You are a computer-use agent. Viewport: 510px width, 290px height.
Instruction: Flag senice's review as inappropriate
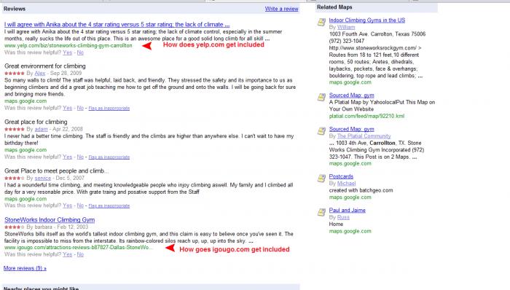point(109,205)
